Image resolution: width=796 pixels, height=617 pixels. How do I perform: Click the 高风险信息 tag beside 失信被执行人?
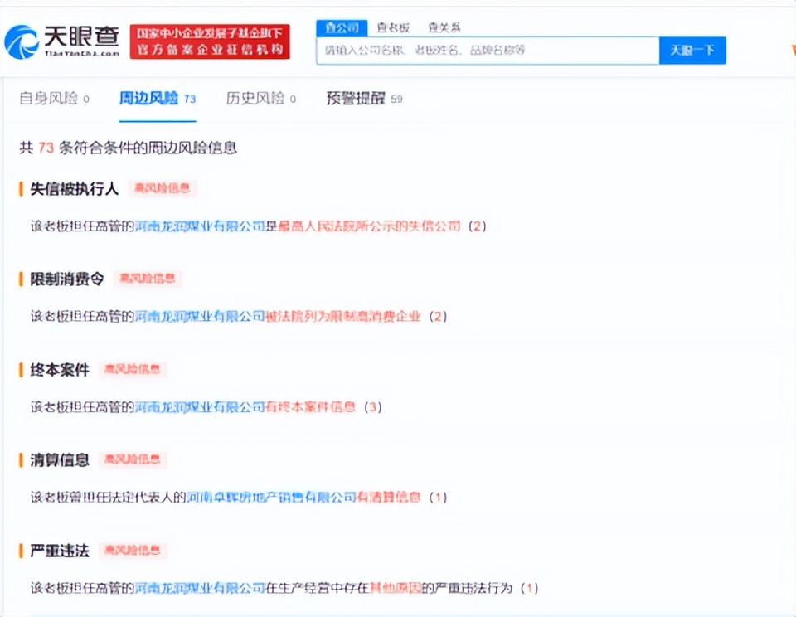(164, 188)
